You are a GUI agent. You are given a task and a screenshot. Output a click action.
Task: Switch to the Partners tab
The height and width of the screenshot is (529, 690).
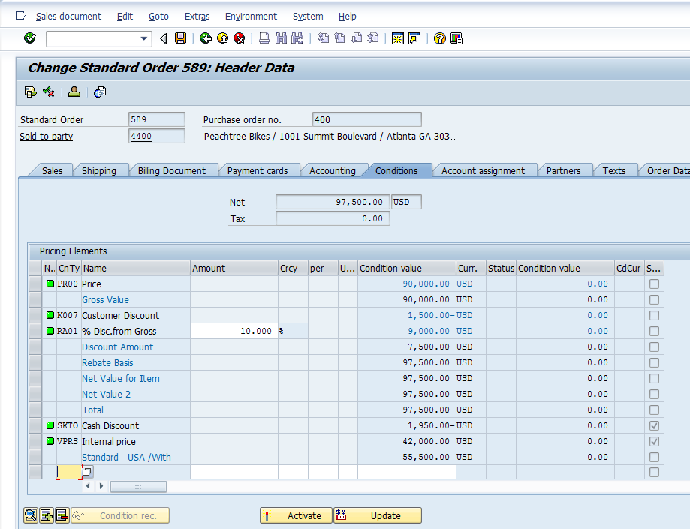coord(563,170)
